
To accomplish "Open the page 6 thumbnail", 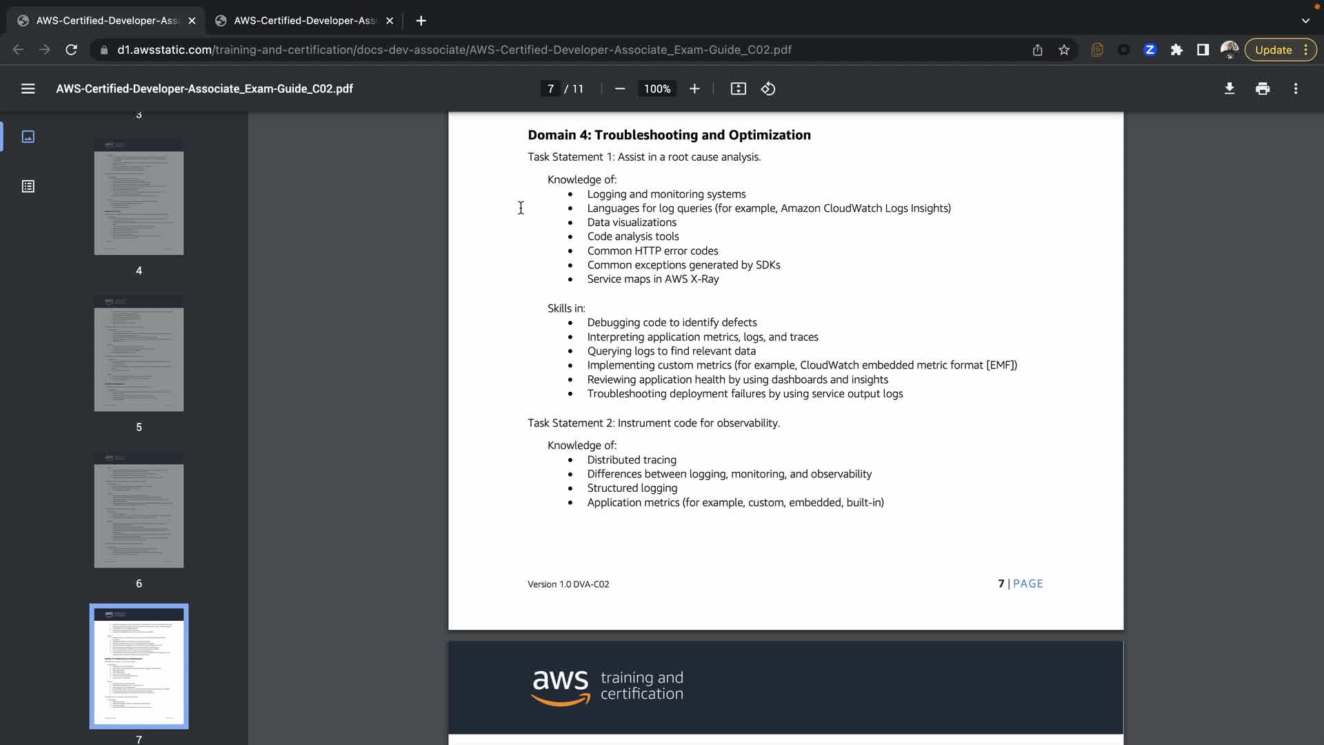I will click(139, 510).
